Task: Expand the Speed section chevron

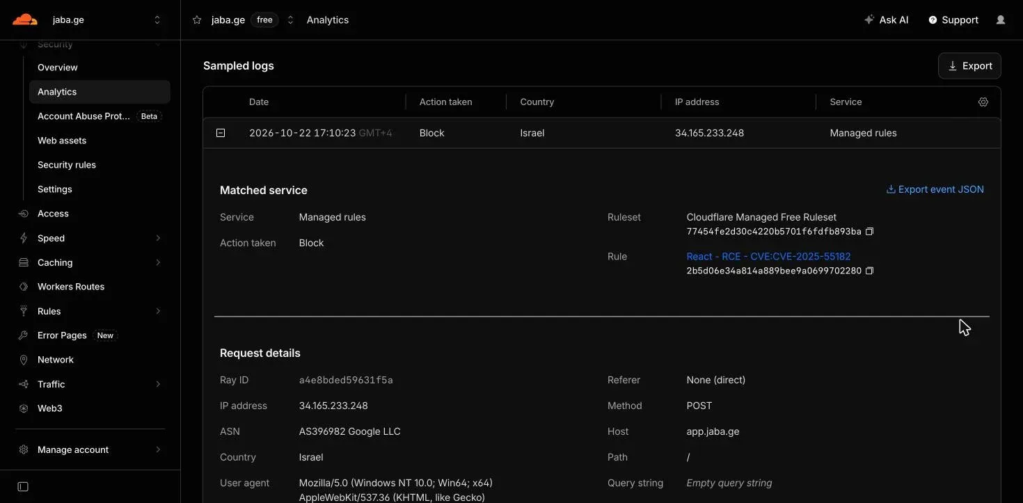Action: click(x=158, y=238)
